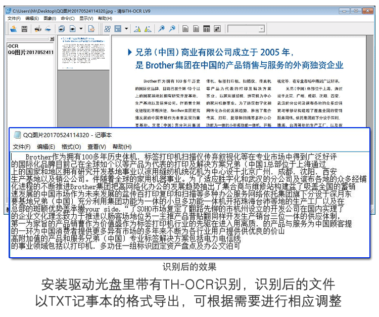Close the left file list panel
Screen dimensions: 379x317
[x=51, y=39]
